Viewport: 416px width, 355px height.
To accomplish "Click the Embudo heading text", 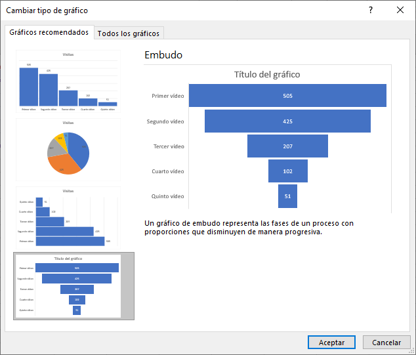I will [x=163, y=55].
